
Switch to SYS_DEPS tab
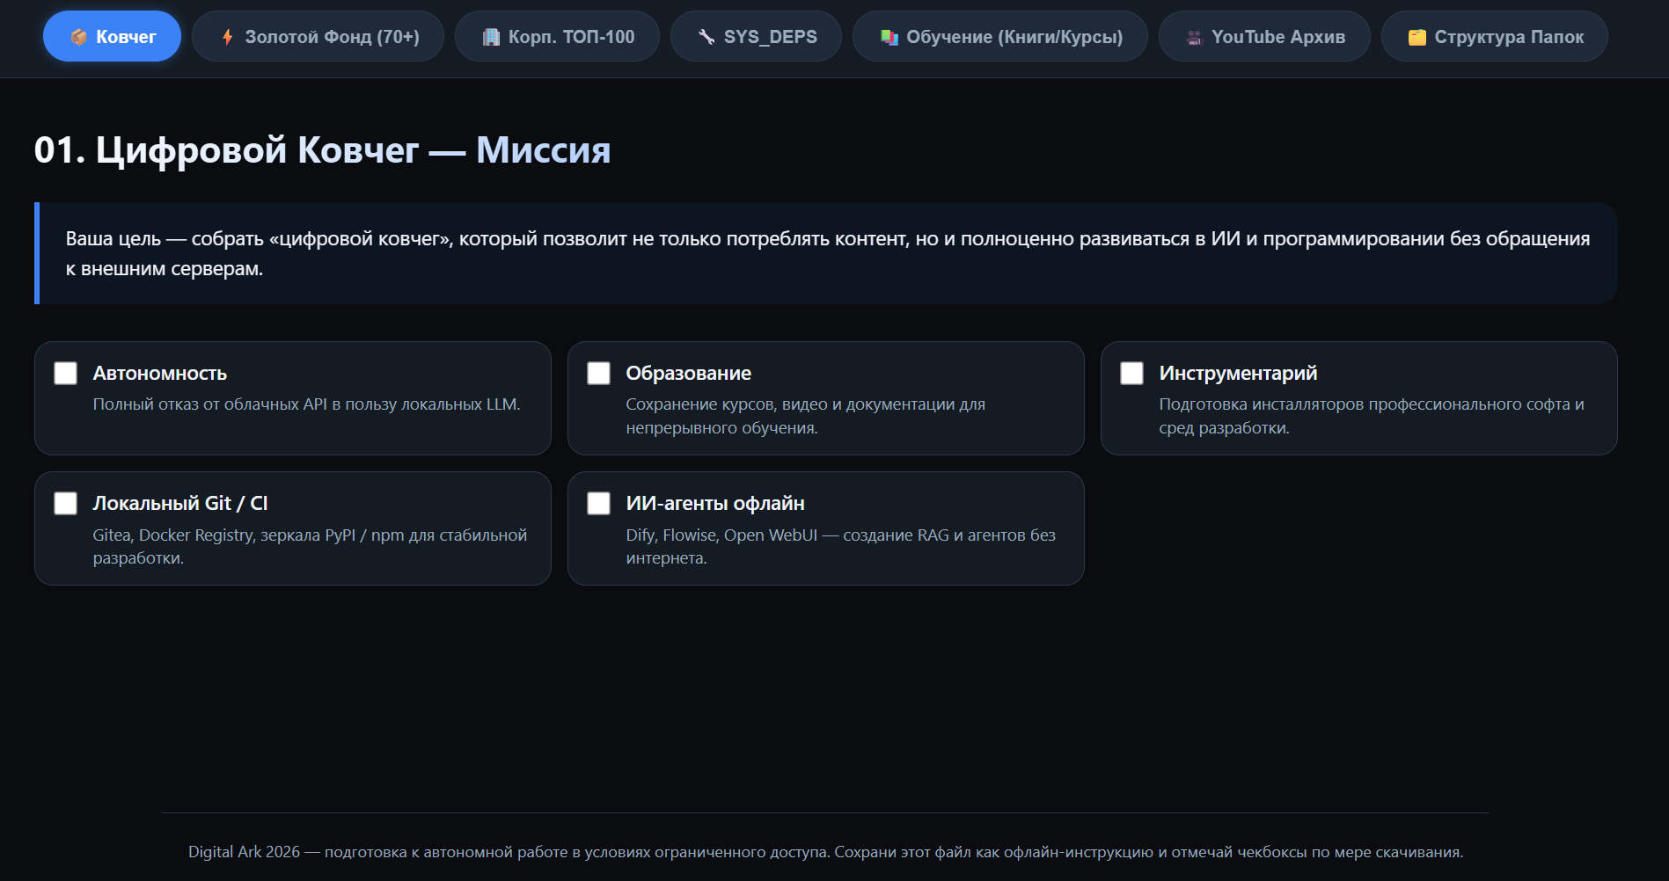coord(756,37)
